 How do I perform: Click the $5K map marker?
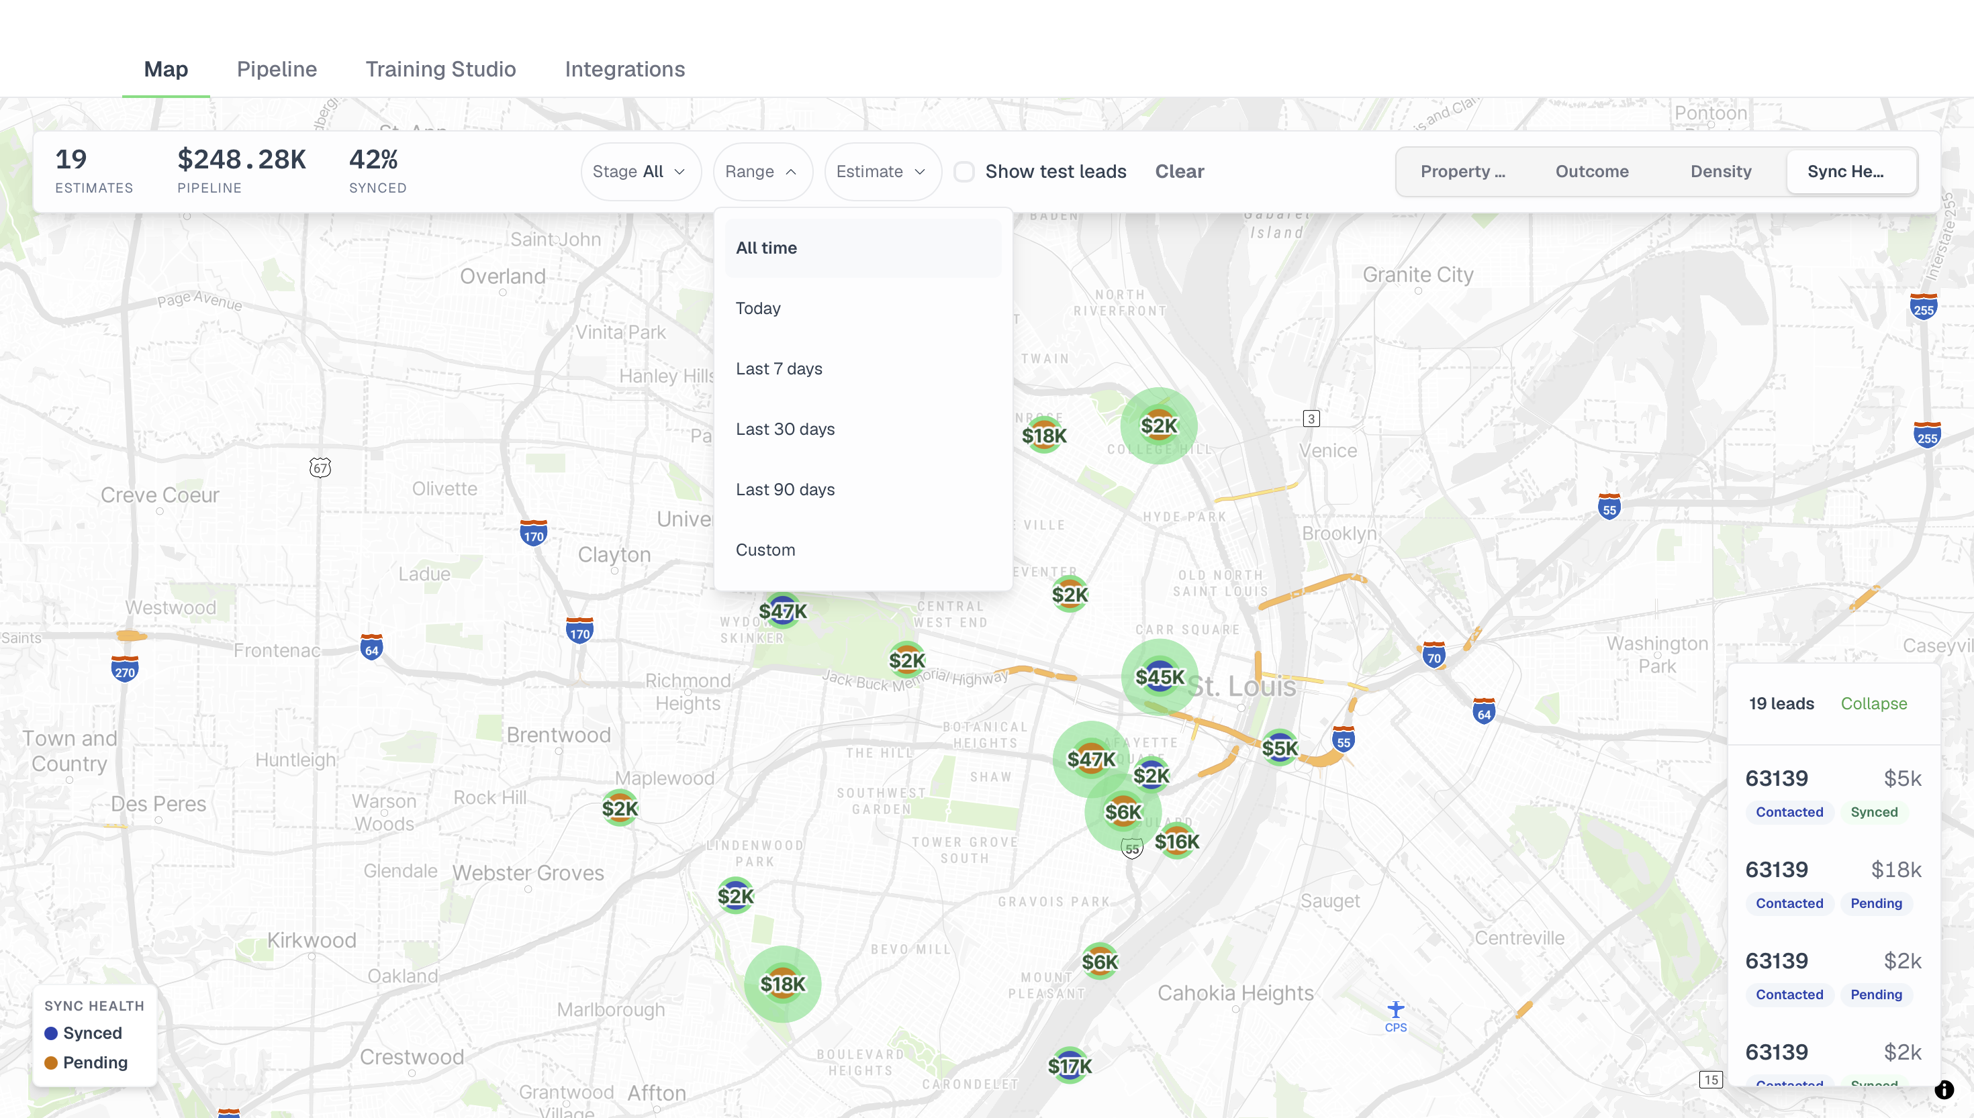(1280, 748)
